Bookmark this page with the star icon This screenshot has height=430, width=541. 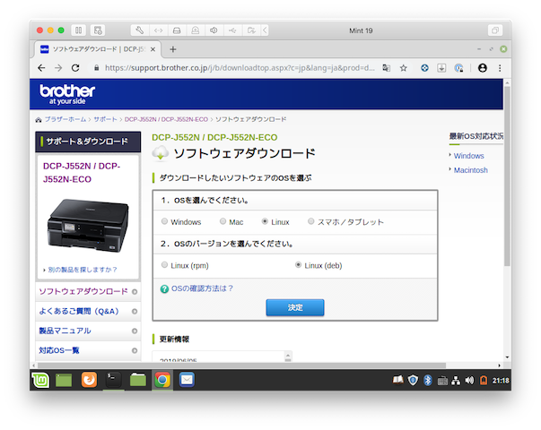[404, 67]
